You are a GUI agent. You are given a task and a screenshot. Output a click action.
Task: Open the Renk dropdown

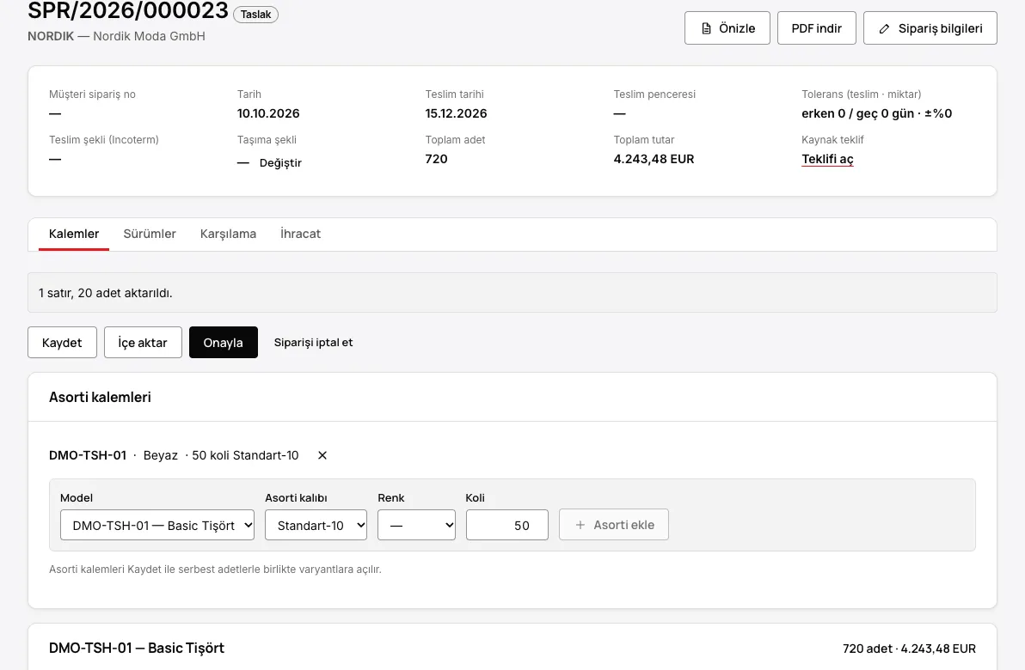[416, 525]
